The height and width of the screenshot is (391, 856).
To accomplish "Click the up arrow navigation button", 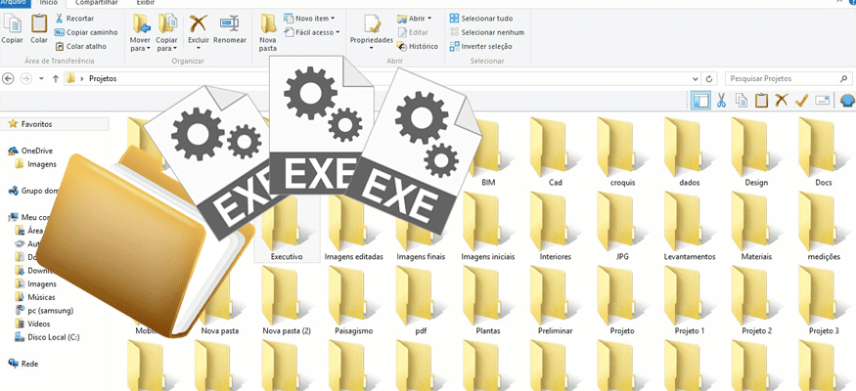I will pyautogui.click(x=56, y=78).
